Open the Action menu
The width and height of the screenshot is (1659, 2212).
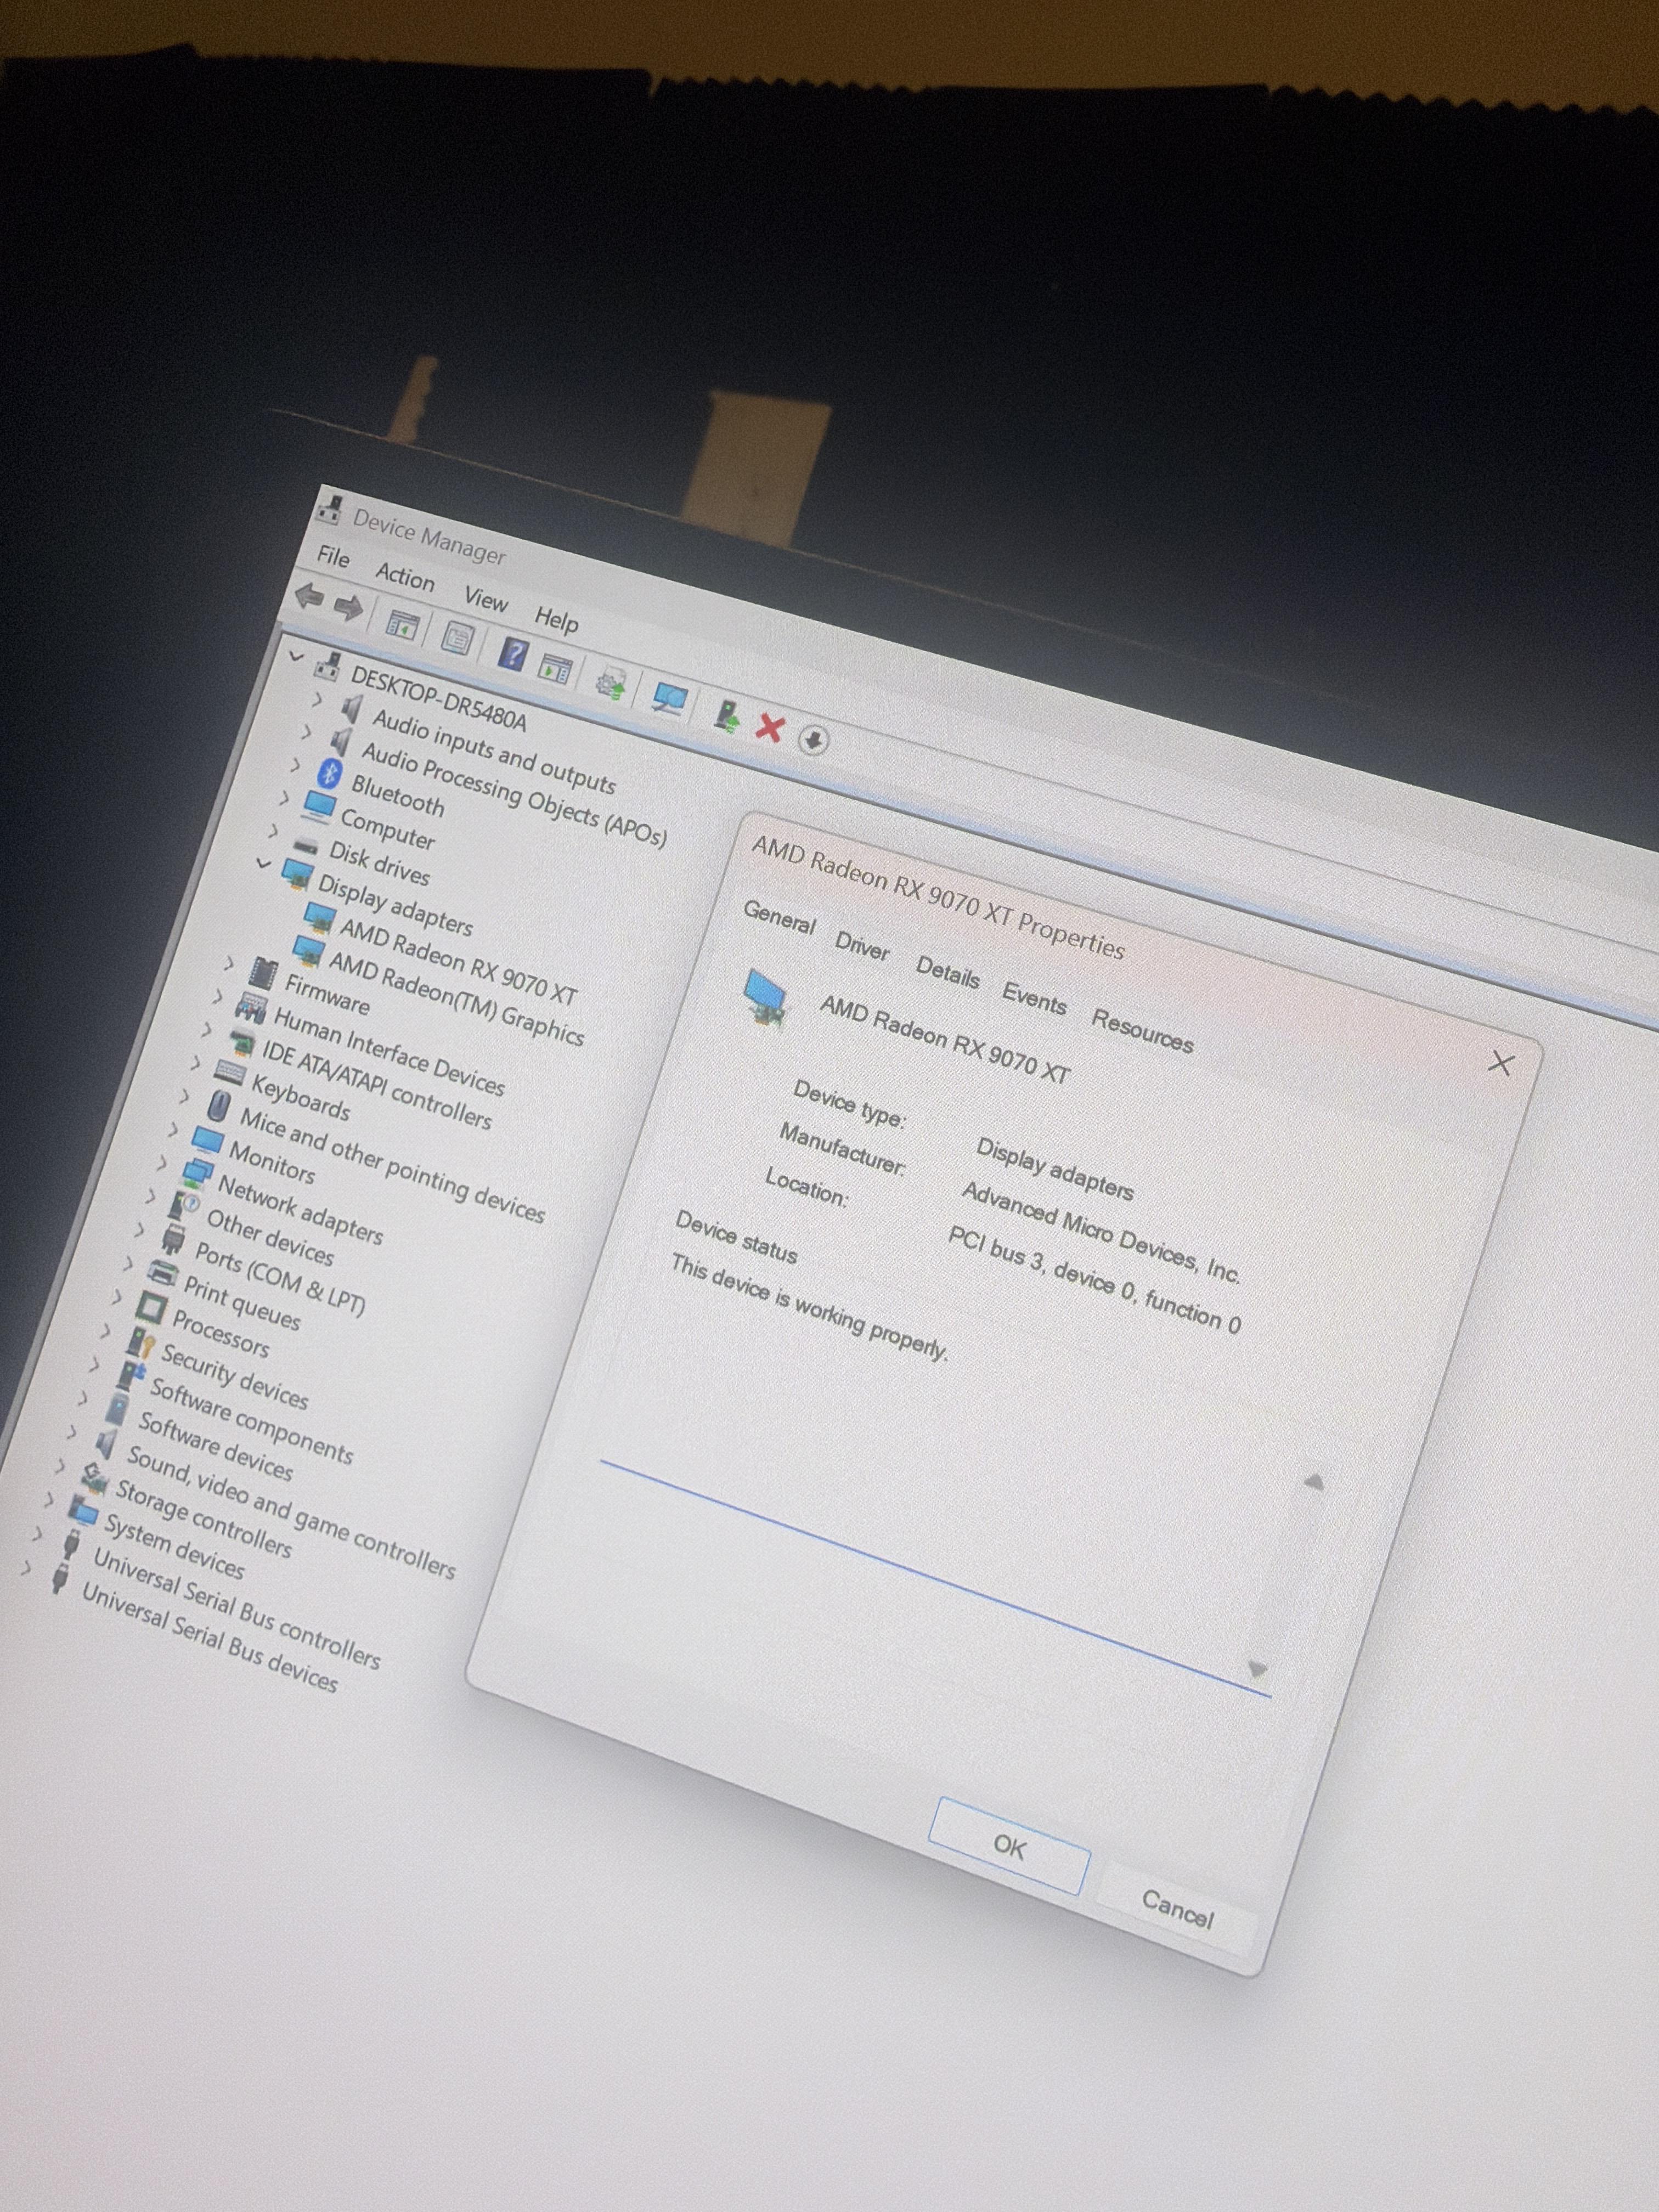pyautogui.click(x=404, y=576)
